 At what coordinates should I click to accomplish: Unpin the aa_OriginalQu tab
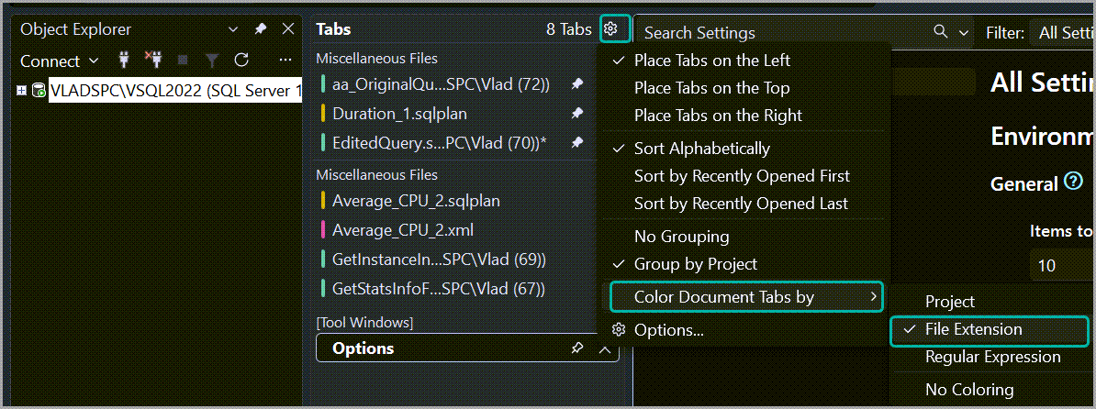click(x=576, y=84)
